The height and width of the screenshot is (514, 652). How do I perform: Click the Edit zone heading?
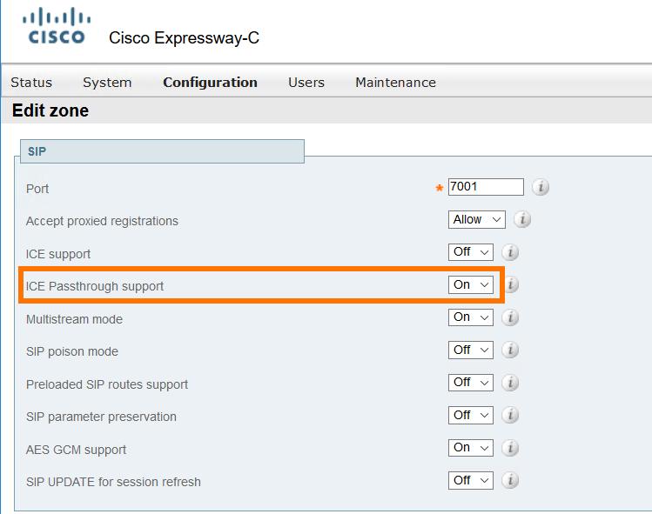pyautogui.click(x=50, y=110)
